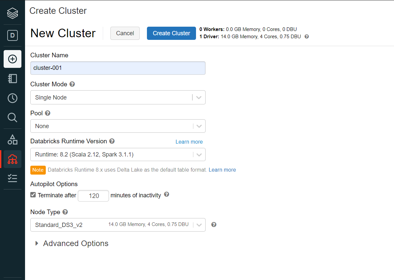Click the orange Note badge
Screen dimensions: 394x280
tap(38, 170)
